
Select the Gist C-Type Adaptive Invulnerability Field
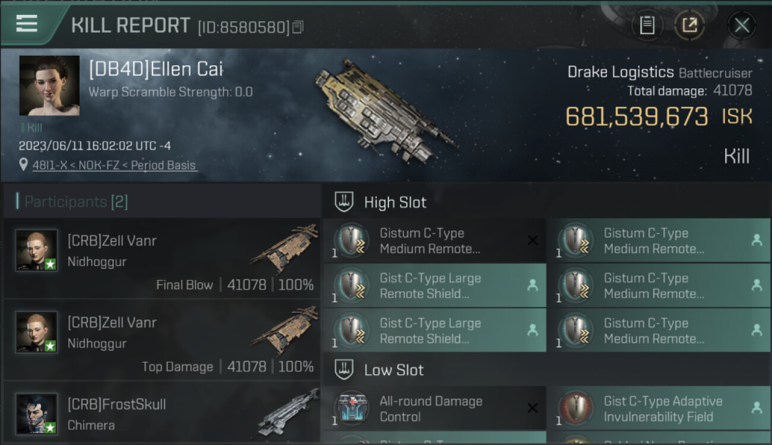659,409
